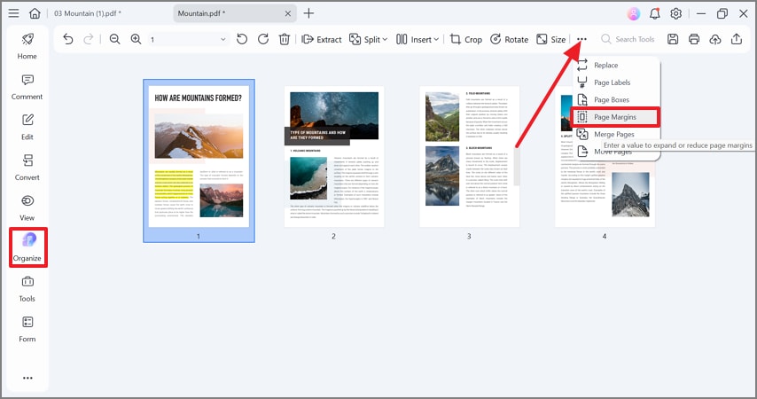Choose Page Labels from the menu
Image resolution: width=757 pixels, height=399 pixels.
point(616,82)
